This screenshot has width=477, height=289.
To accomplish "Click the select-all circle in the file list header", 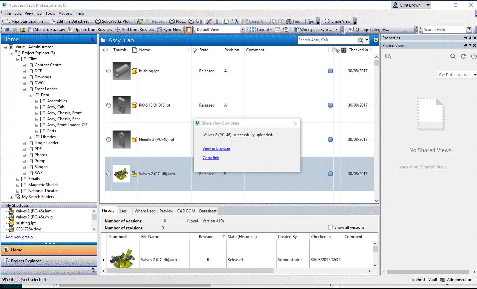I will [106, 50].
